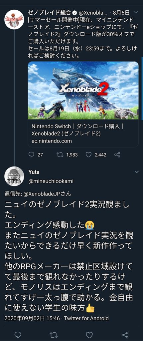Image resolution: width=143 pixels, height=341 pixels.
Task: Open Yuta's profile picture
Action: tap(14, 176)
